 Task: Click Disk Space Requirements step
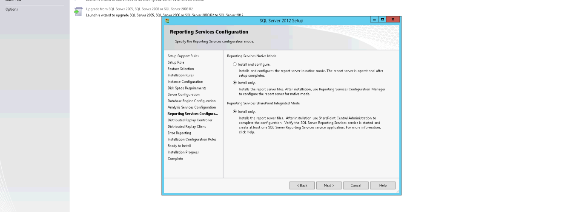point(187,88)
